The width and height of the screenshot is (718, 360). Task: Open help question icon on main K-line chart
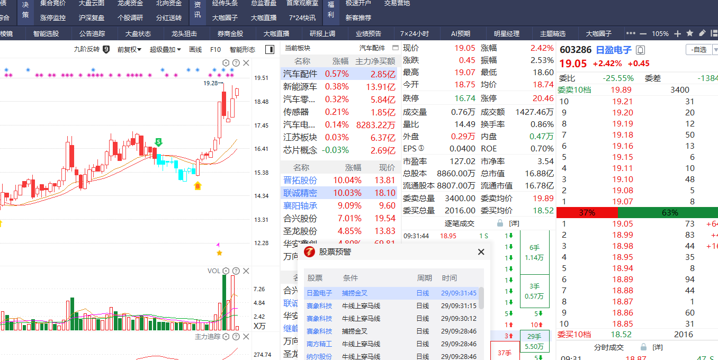tap(236, 63)
